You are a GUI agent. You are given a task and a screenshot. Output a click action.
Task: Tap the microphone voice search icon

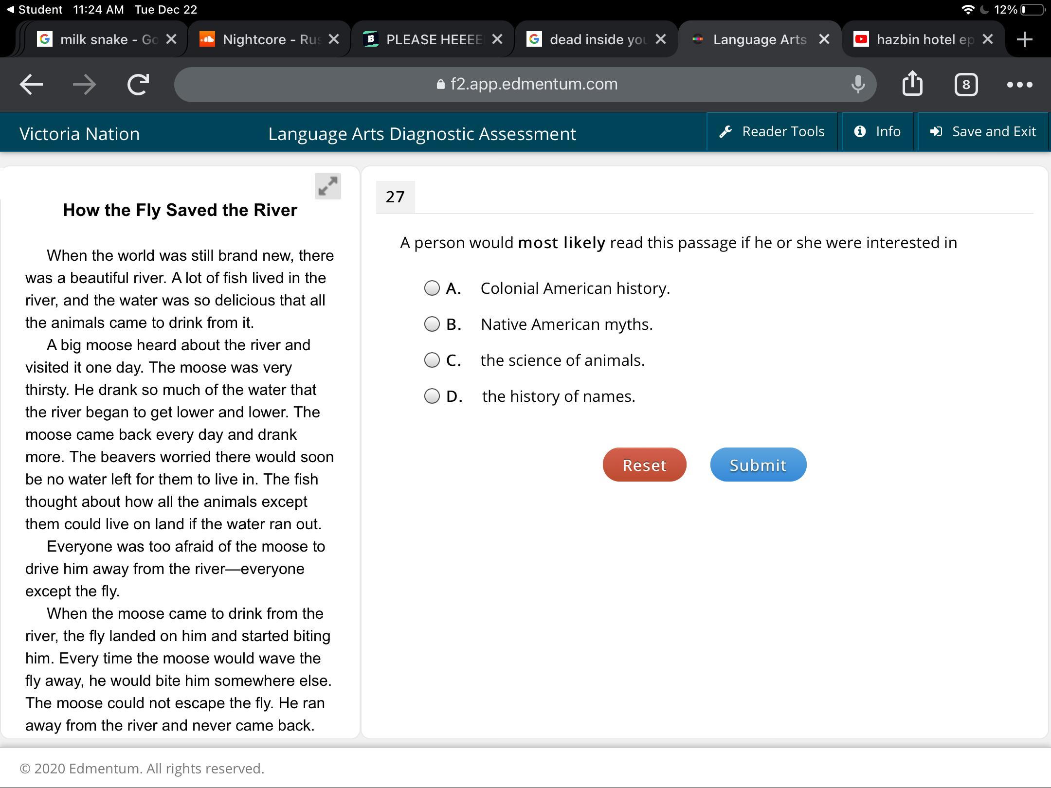tap(858, 85)
